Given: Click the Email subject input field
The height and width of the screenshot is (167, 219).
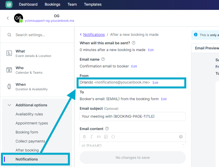Looking at the screenshot, I should click(x=133, y=117).
